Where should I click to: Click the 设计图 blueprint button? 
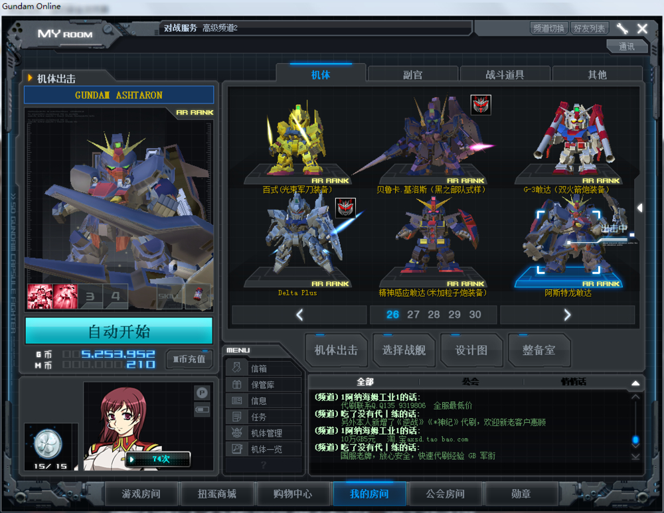(x=471, y=350)
